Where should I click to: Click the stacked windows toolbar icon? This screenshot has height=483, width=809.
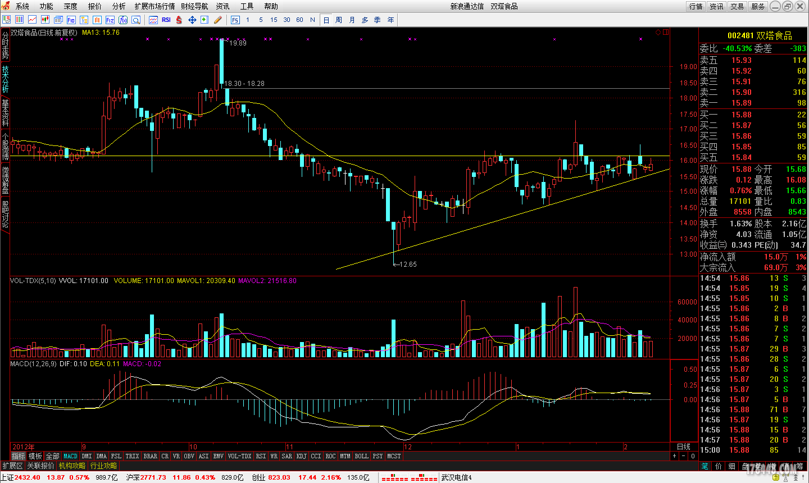pyautogui.click(x=58, y=20)
